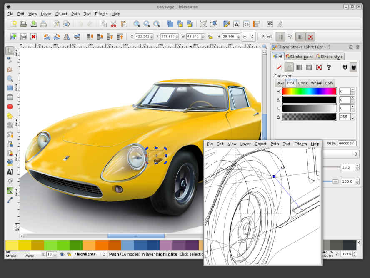Click the New document icon
This screenshot has width=370, height=278.
click(x=13, y=24)
